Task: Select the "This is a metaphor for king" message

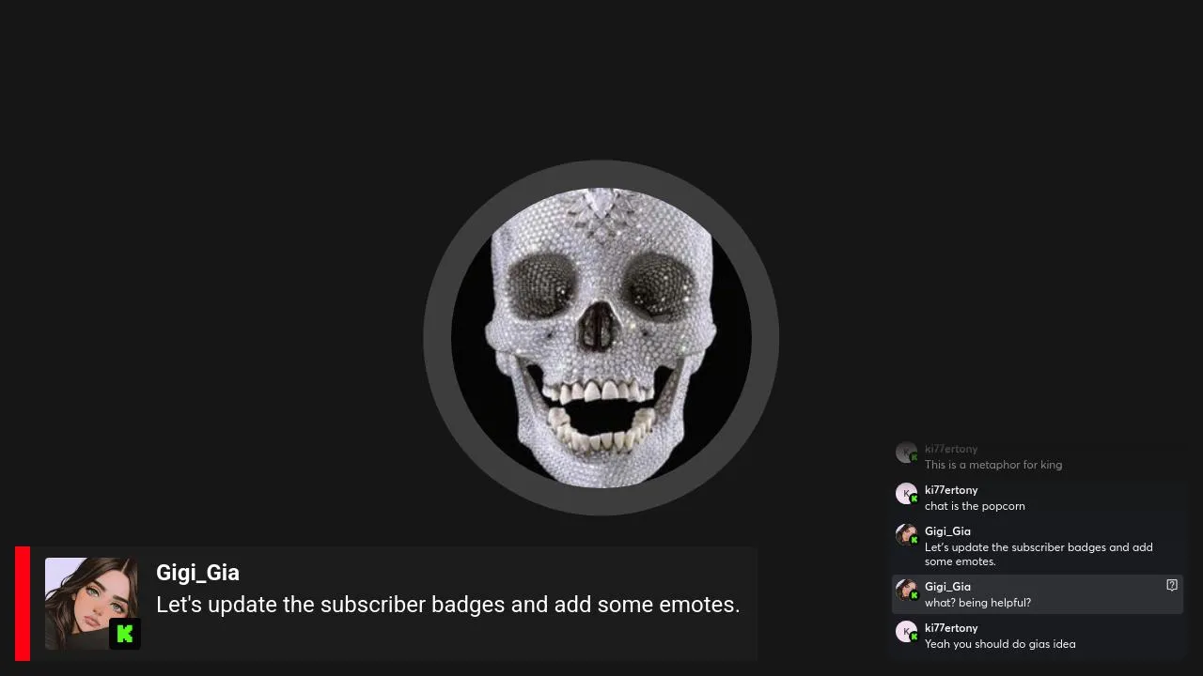Action: (x=993, y=465)
